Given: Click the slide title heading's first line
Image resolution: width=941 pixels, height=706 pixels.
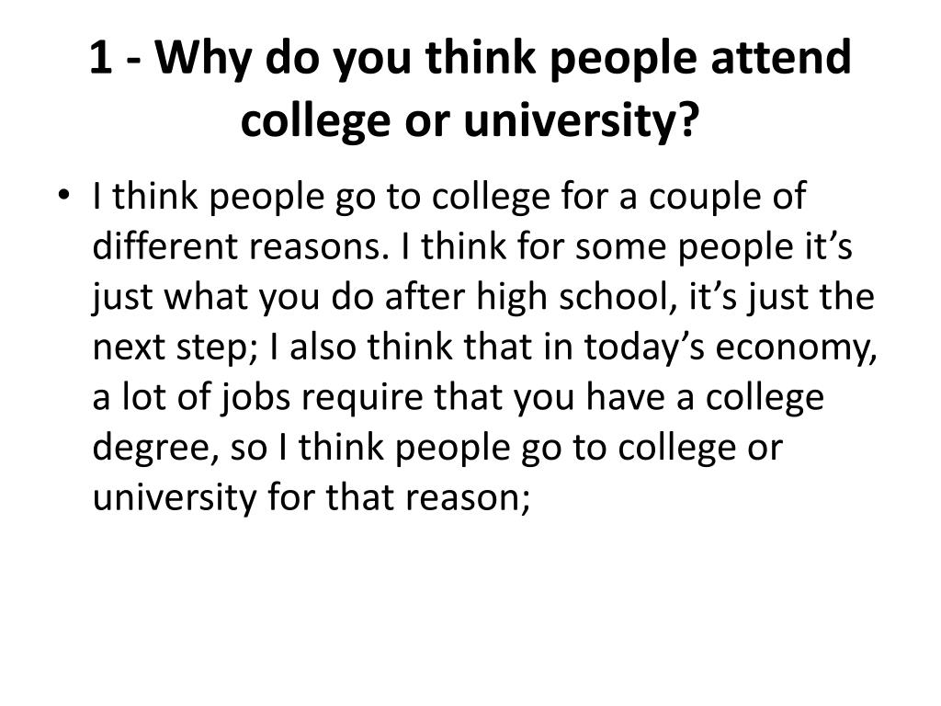Looking at the screenshot, I should pyautogui.click(x=470, y=58).
